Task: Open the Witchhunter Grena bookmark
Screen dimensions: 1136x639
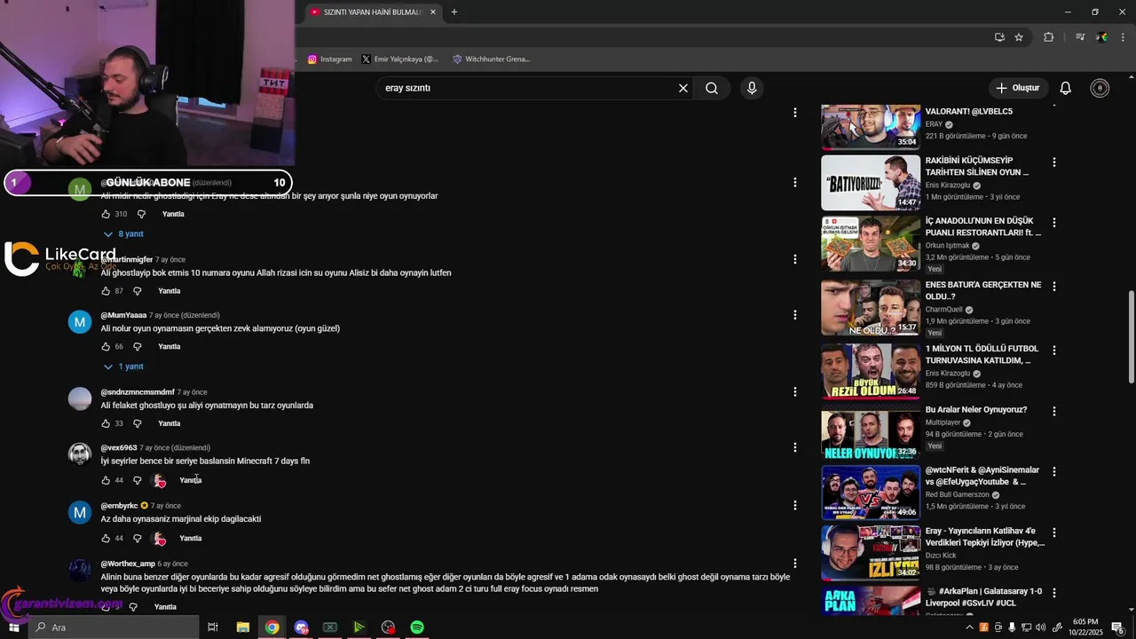Action: pos(491,59)
